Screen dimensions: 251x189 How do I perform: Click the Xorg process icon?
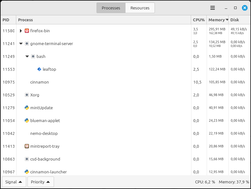pyautogui.click(x=27, y=95)
